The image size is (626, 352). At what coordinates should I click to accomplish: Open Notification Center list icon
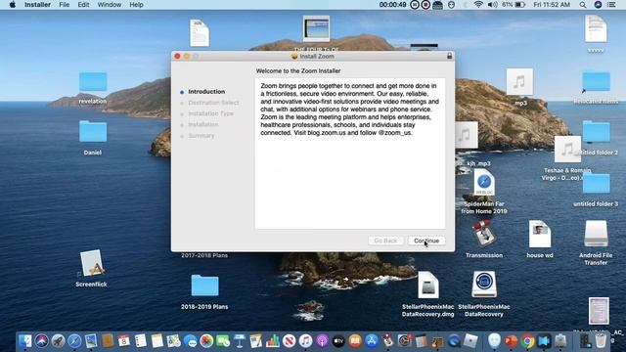click(x=611, y=5)
